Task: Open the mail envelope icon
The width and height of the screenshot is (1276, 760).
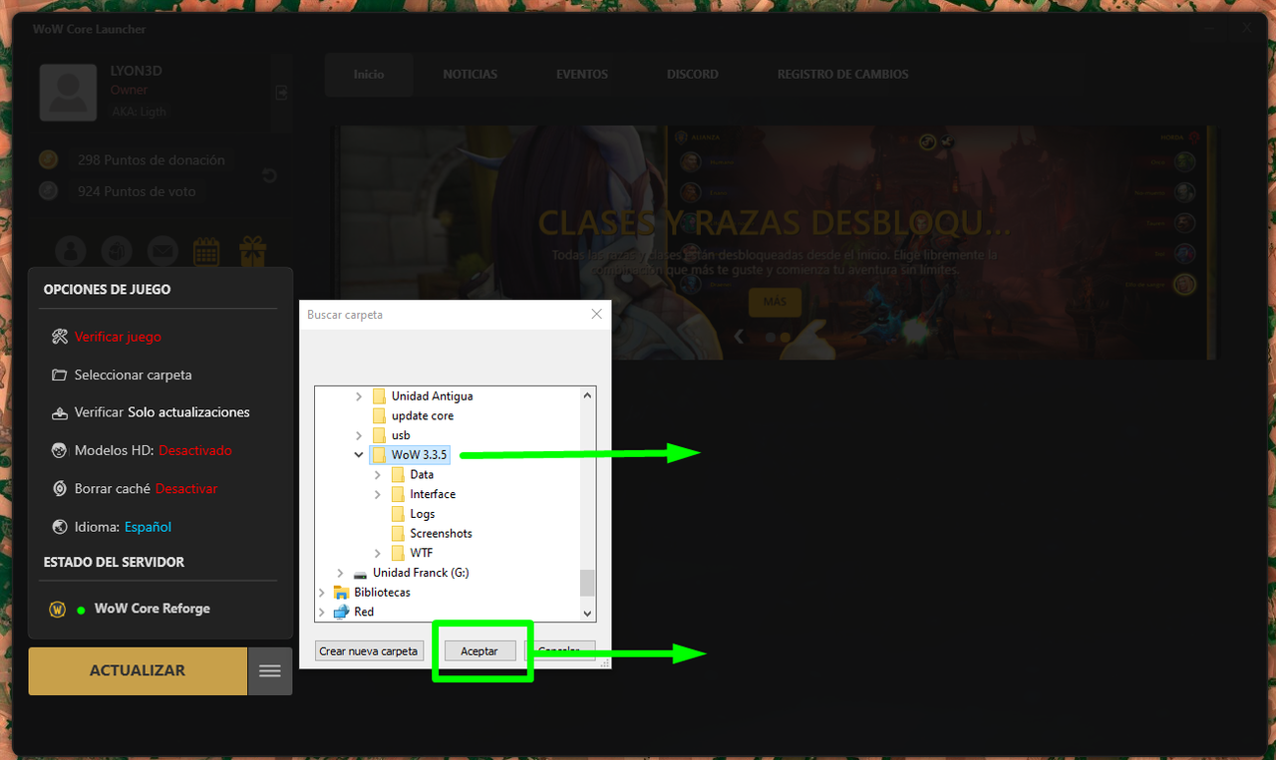Action: 161,250
